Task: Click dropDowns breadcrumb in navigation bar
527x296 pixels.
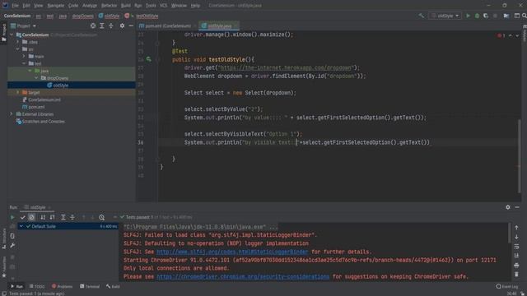Action: point(82,16)
